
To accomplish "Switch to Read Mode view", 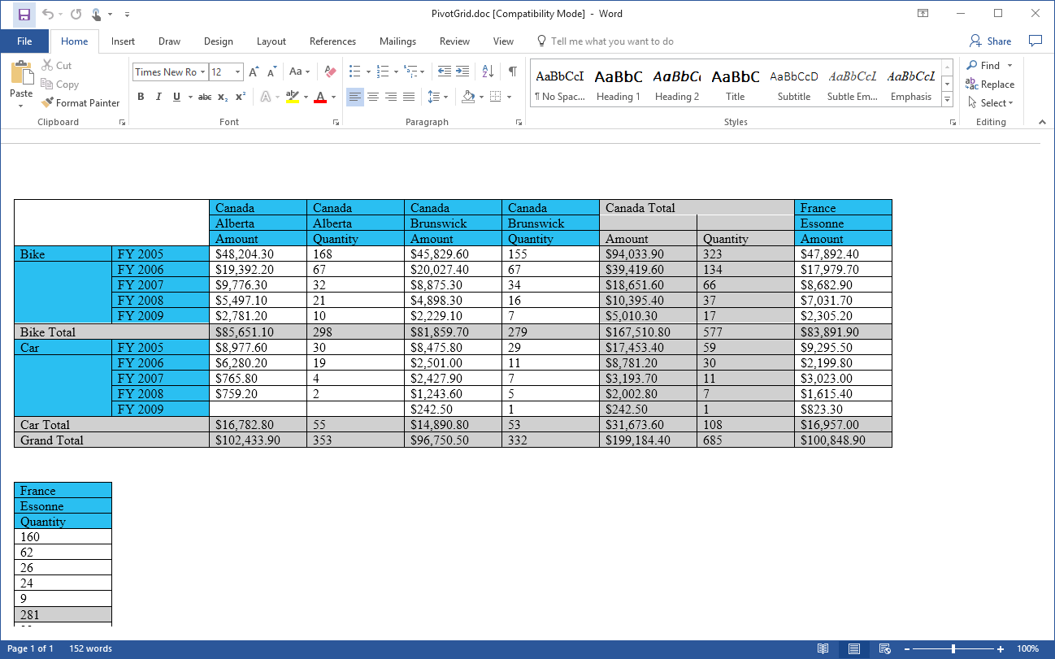I will click(x=823, y=648).
